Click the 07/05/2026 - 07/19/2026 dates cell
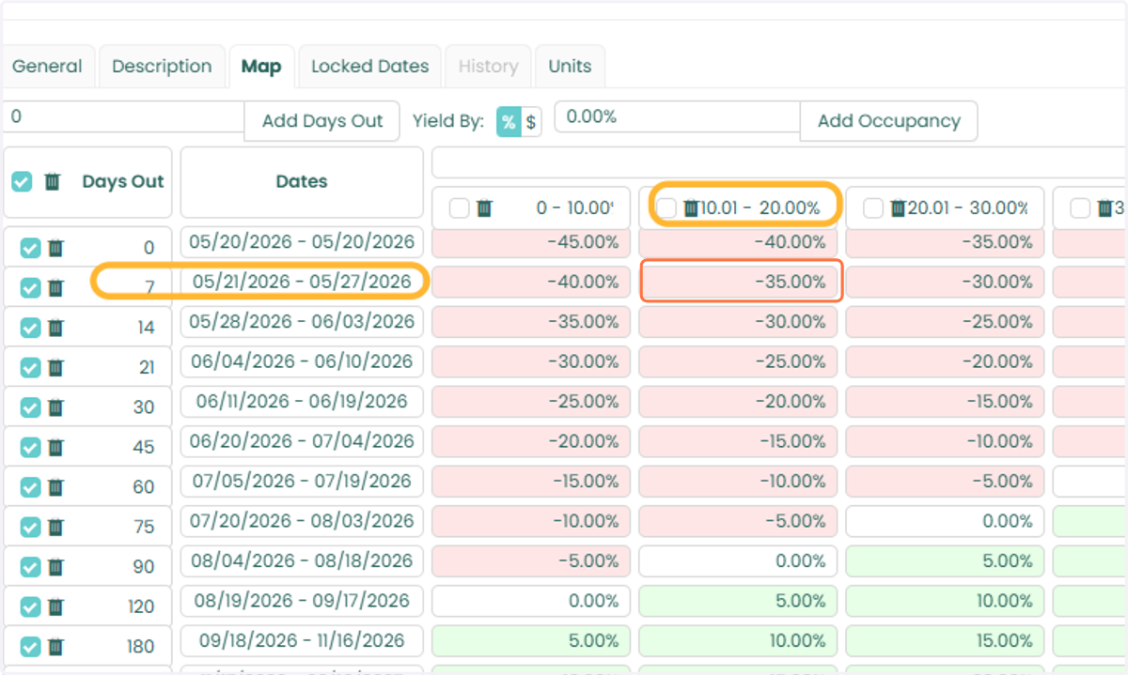Viewport: 1128px width, 675px height. (x=302, y=482)
